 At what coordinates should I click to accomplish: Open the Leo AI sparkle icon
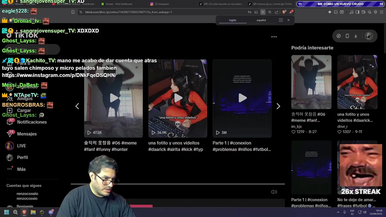(369, 12)
